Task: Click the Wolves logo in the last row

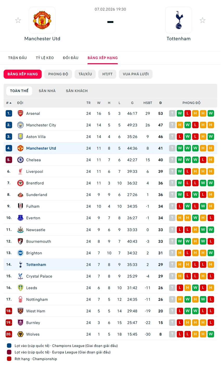Action: coord(20,334)
